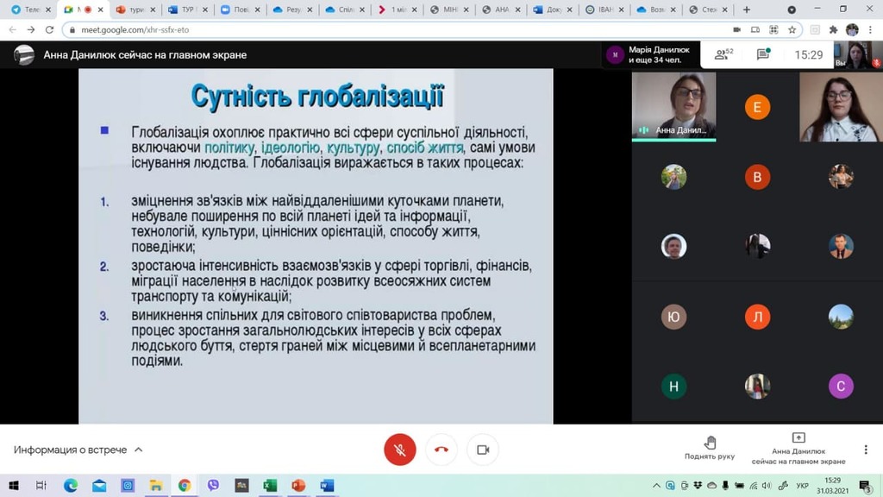Screen dimensions: 883x497
Task: Open the three-dot more options menu
Action: click(866, 450)
